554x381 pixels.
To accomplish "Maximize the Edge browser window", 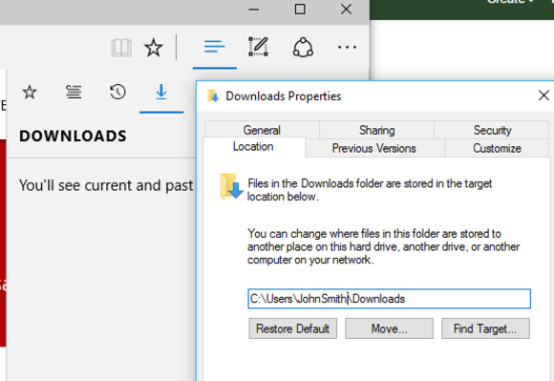I will click(x=300, y=10).
